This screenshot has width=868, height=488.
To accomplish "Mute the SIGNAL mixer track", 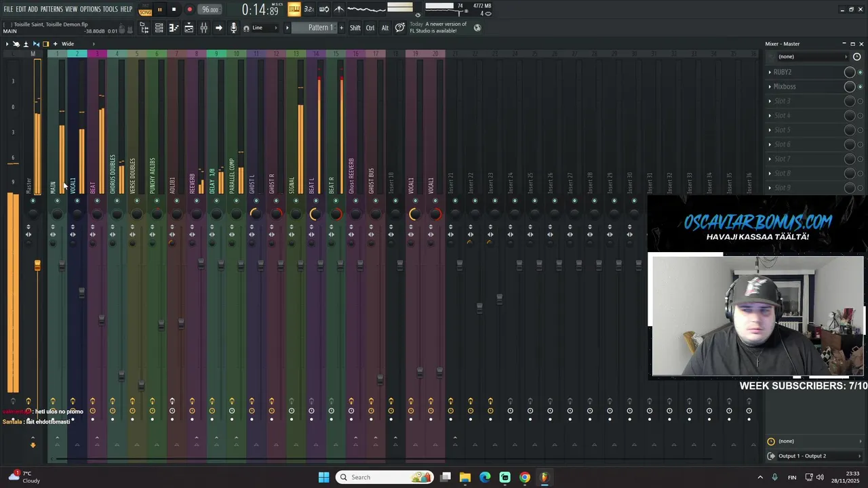I will click(296, 201).
